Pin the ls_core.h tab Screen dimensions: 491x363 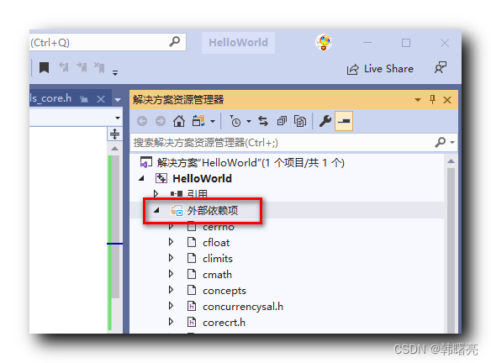tap(84, 99)
